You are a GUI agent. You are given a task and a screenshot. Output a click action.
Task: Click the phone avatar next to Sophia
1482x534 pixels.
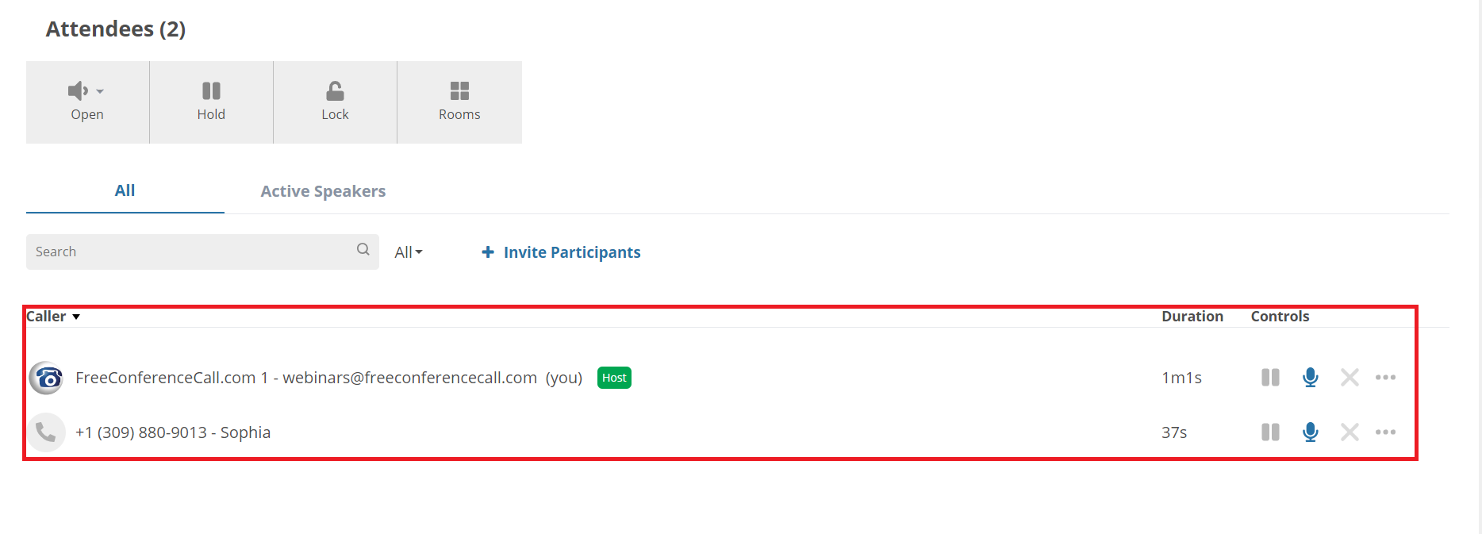47,432
